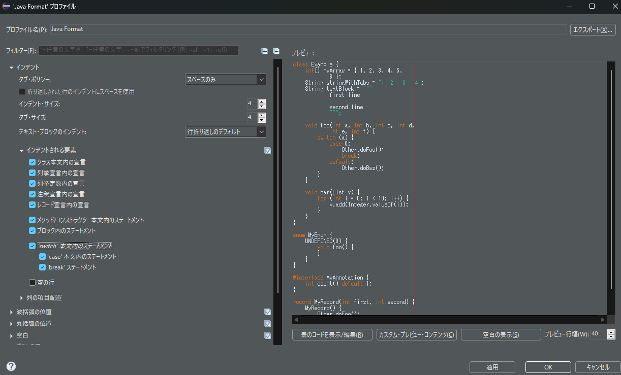Click the Eclipse icon in the title bar
Viewport: 621px width, 375px height.
7,7
